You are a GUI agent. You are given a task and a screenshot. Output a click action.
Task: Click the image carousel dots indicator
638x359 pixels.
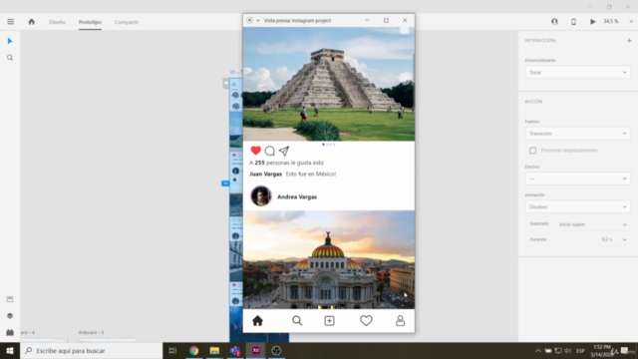point(329,144)
